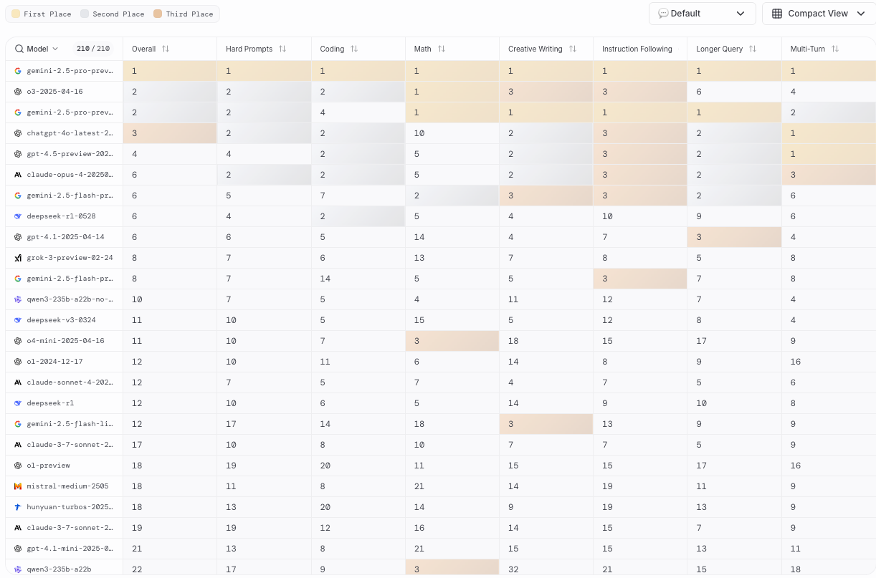
Task: Click the chat bubble icon beside Default
Action: (x=663, y=14)
